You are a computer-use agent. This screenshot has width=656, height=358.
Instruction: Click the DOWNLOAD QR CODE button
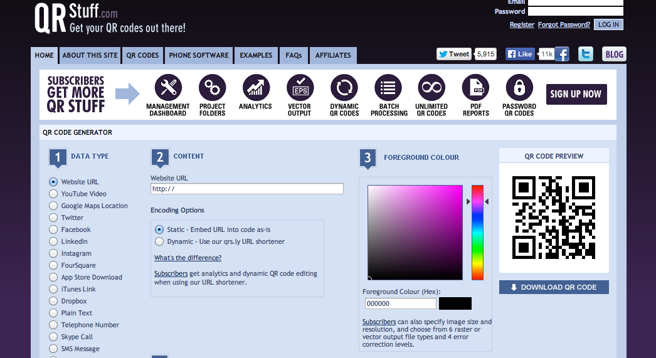554,287
